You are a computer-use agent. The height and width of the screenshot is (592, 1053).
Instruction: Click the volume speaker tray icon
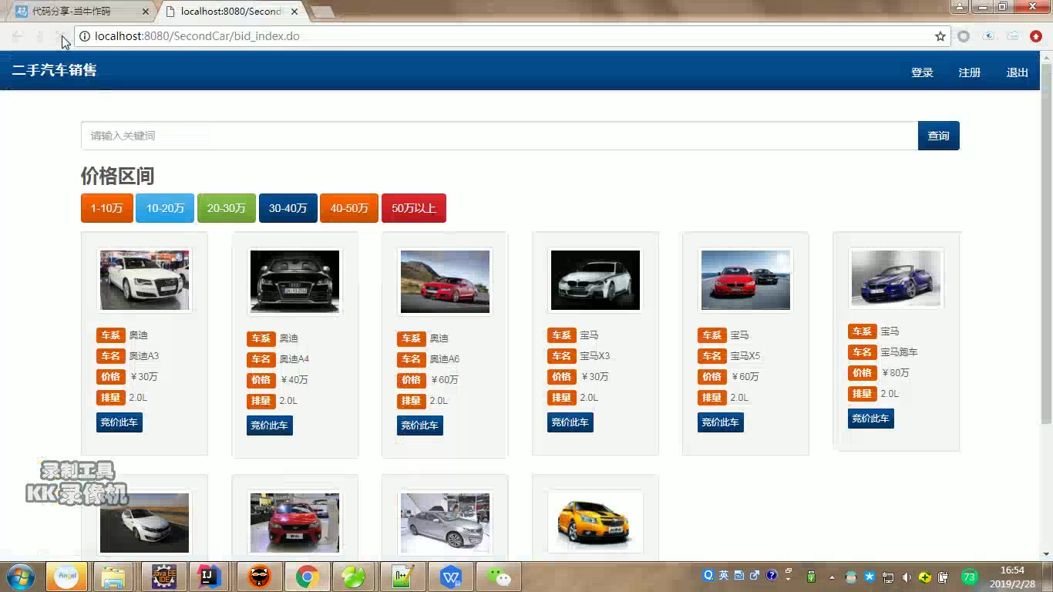[906, 577]
